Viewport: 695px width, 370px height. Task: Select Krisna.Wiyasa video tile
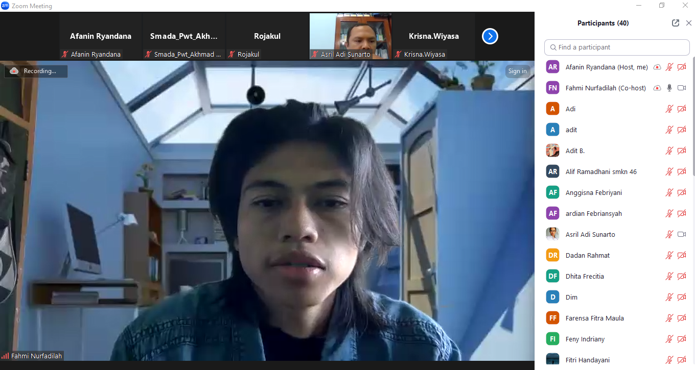[434, 36]
